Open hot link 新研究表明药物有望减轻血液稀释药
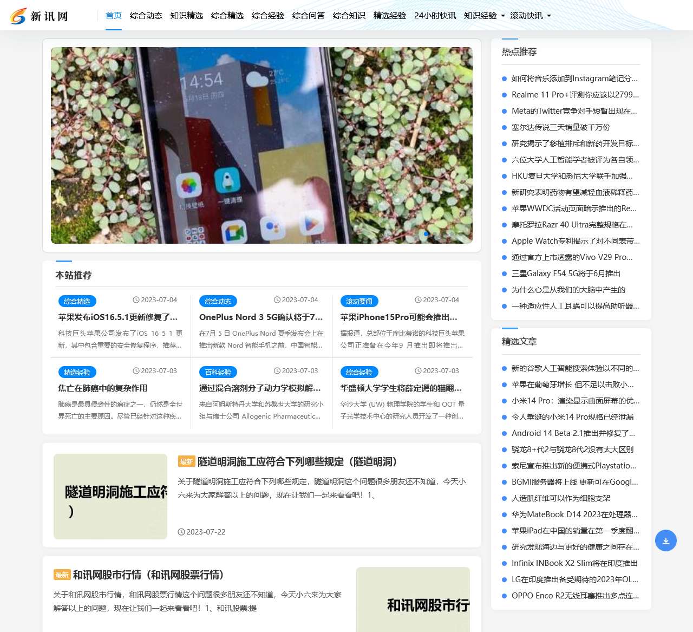The width and height of the screenshot is (693, 632). 575,192
